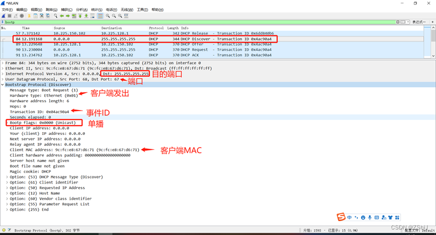Sort by Protocol column header

tap(156, 28)
